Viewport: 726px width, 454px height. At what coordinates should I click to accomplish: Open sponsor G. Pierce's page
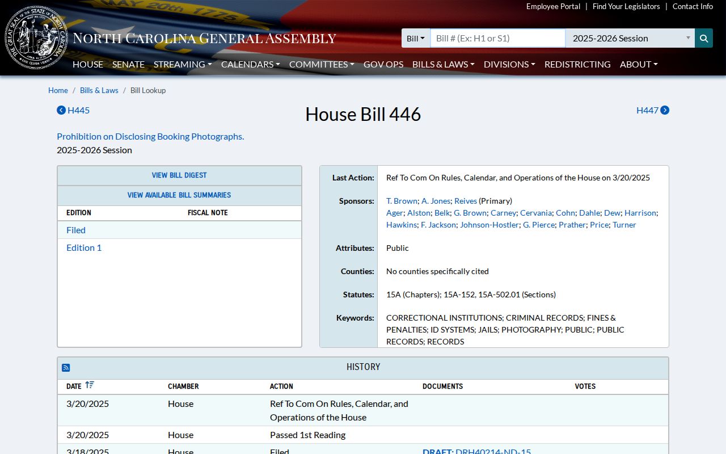pos(539,225)
